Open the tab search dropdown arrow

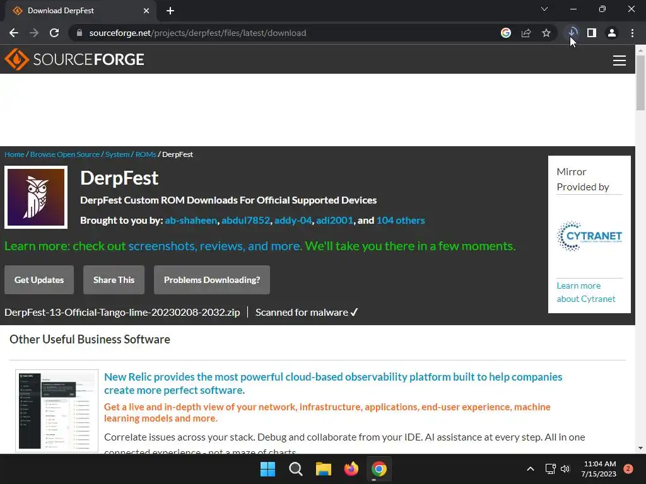pyautogui.click(x=544, y=9)
